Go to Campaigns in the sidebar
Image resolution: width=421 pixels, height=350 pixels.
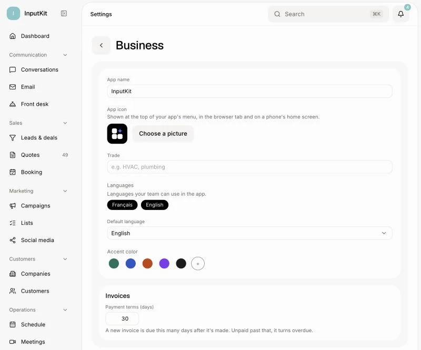(37, 206)
